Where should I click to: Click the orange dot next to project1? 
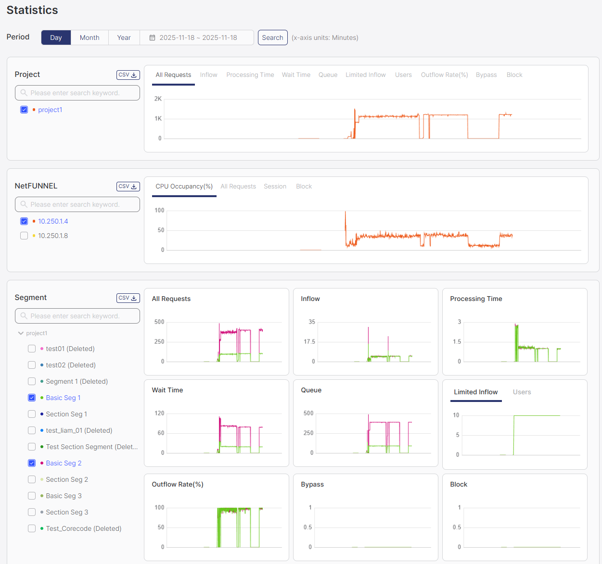click(34, 110)
